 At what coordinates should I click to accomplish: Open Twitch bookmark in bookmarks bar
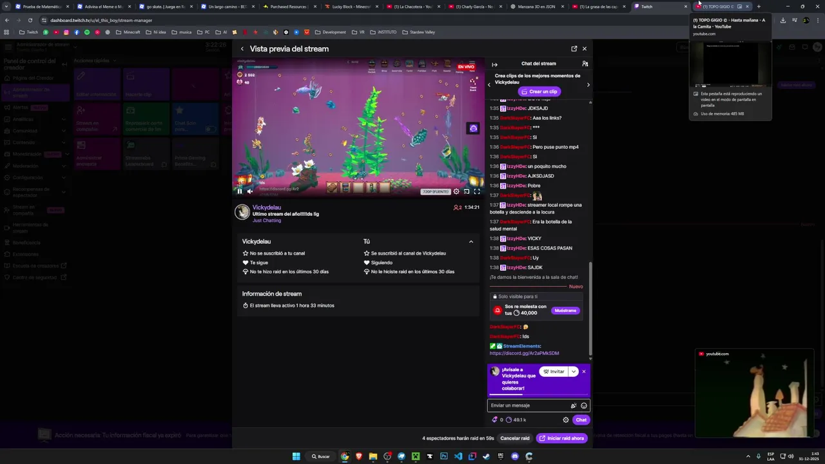click(x=28, y=32)
